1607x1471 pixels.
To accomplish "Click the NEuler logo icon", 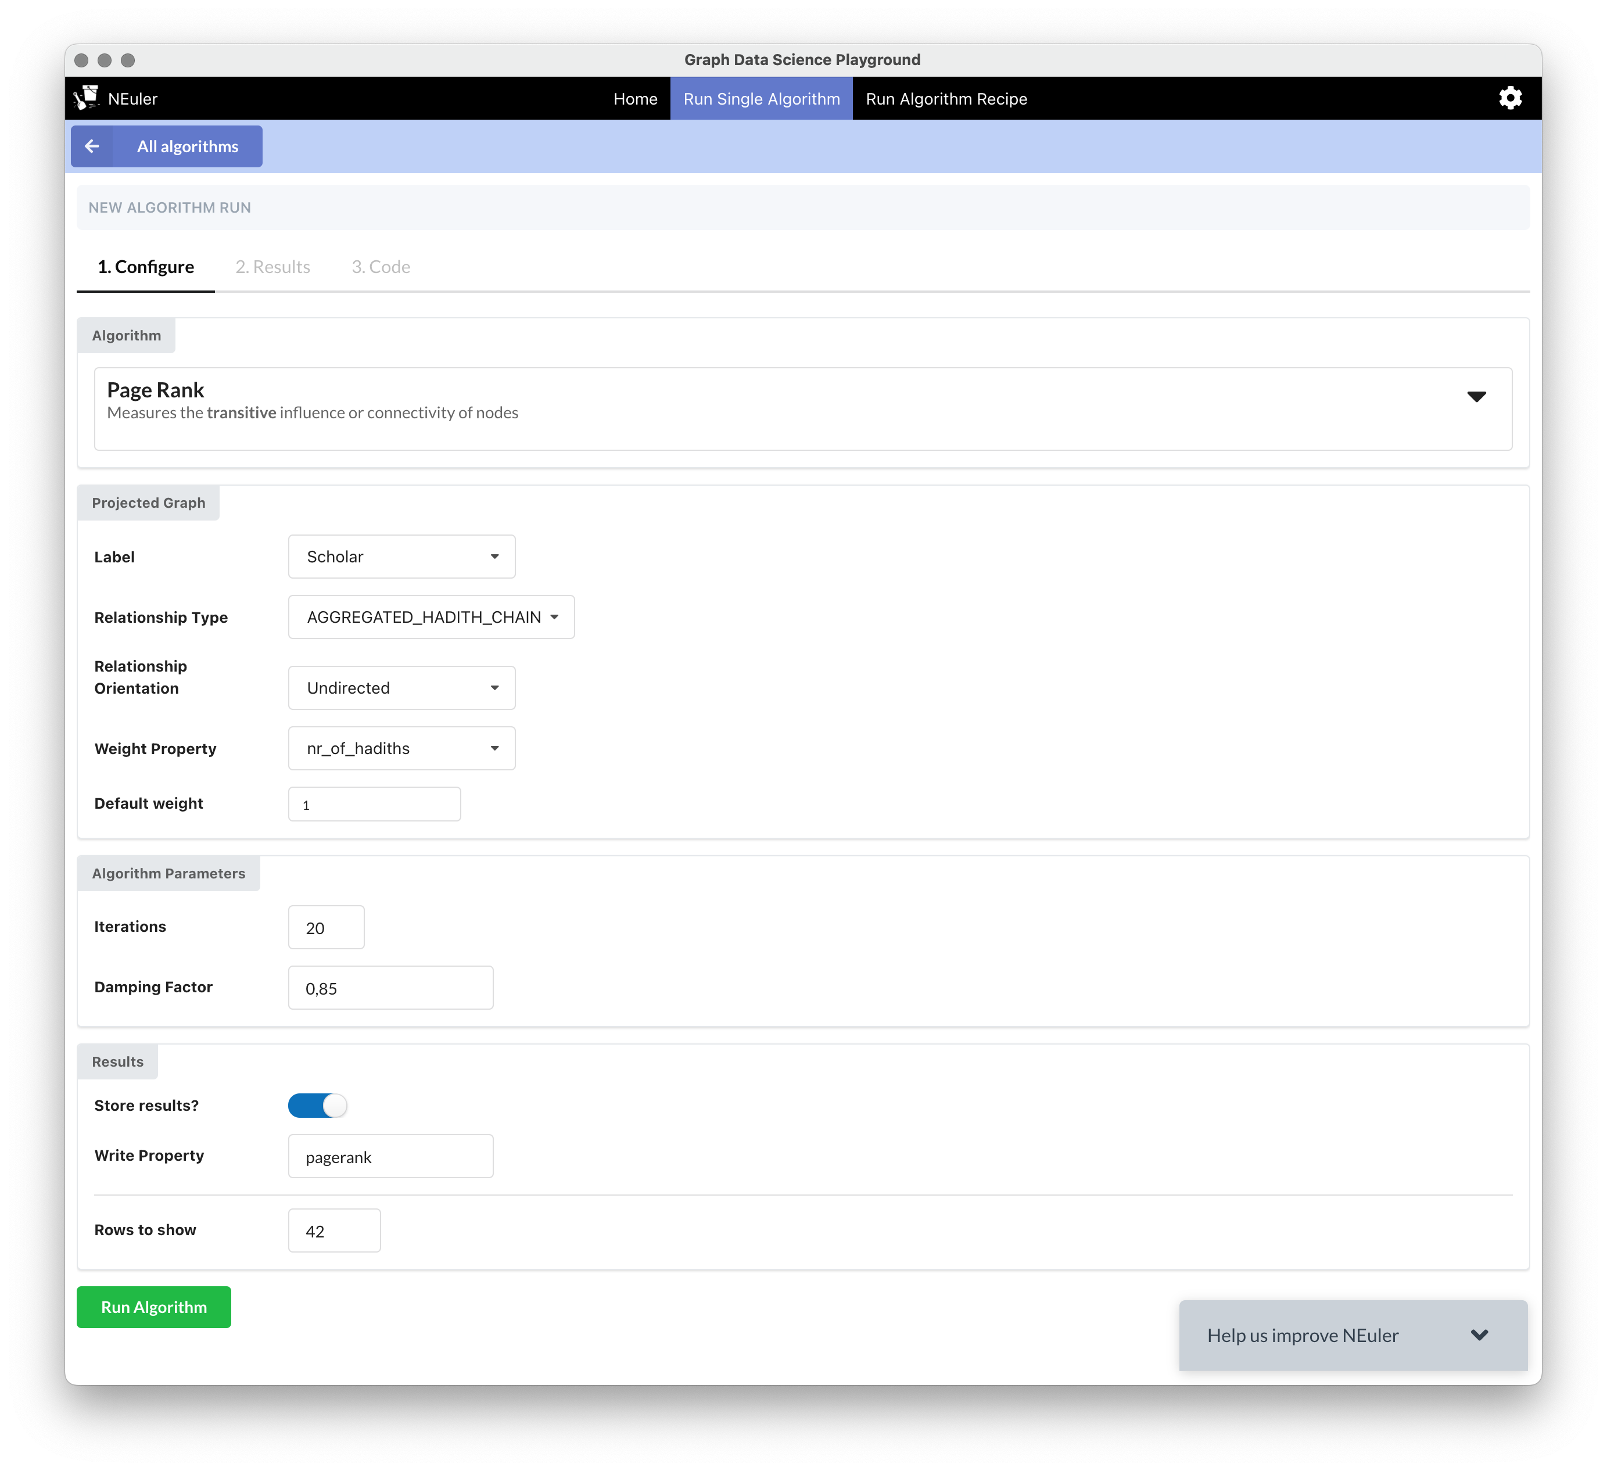I will (86, 98).
